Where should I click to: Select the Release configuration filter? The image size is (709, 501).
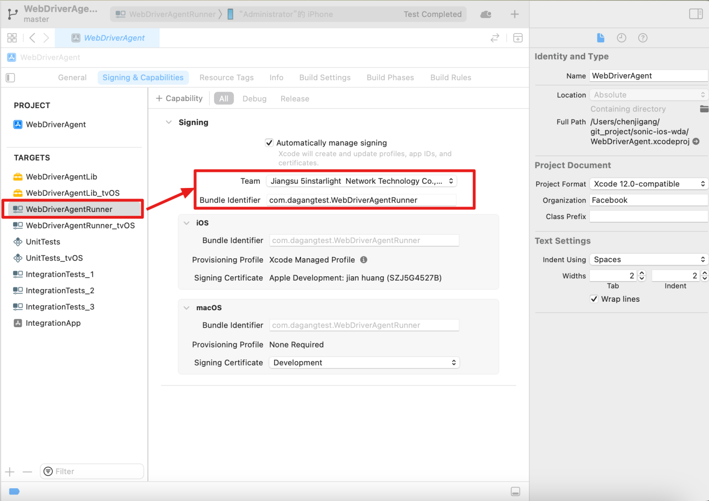click(x=295, y=99)
